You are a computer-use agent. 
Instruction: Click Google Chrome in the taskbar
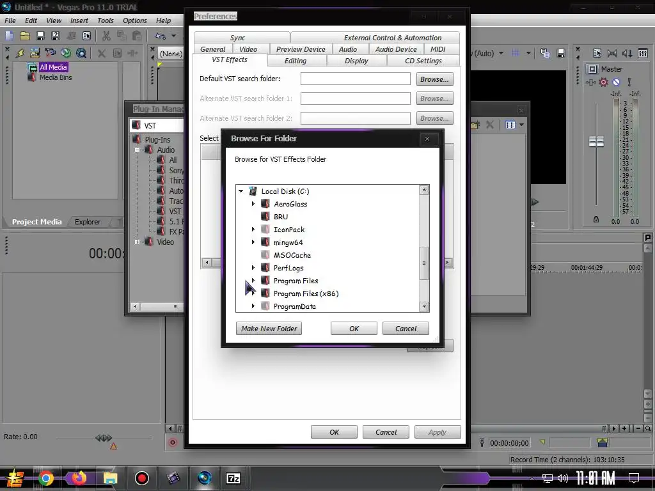[46, 478]
